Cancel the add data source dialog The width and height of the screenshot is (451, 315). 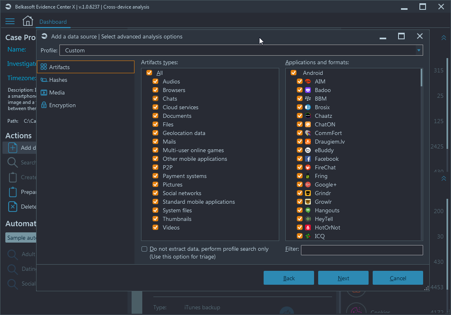click(x=398, y=278)
